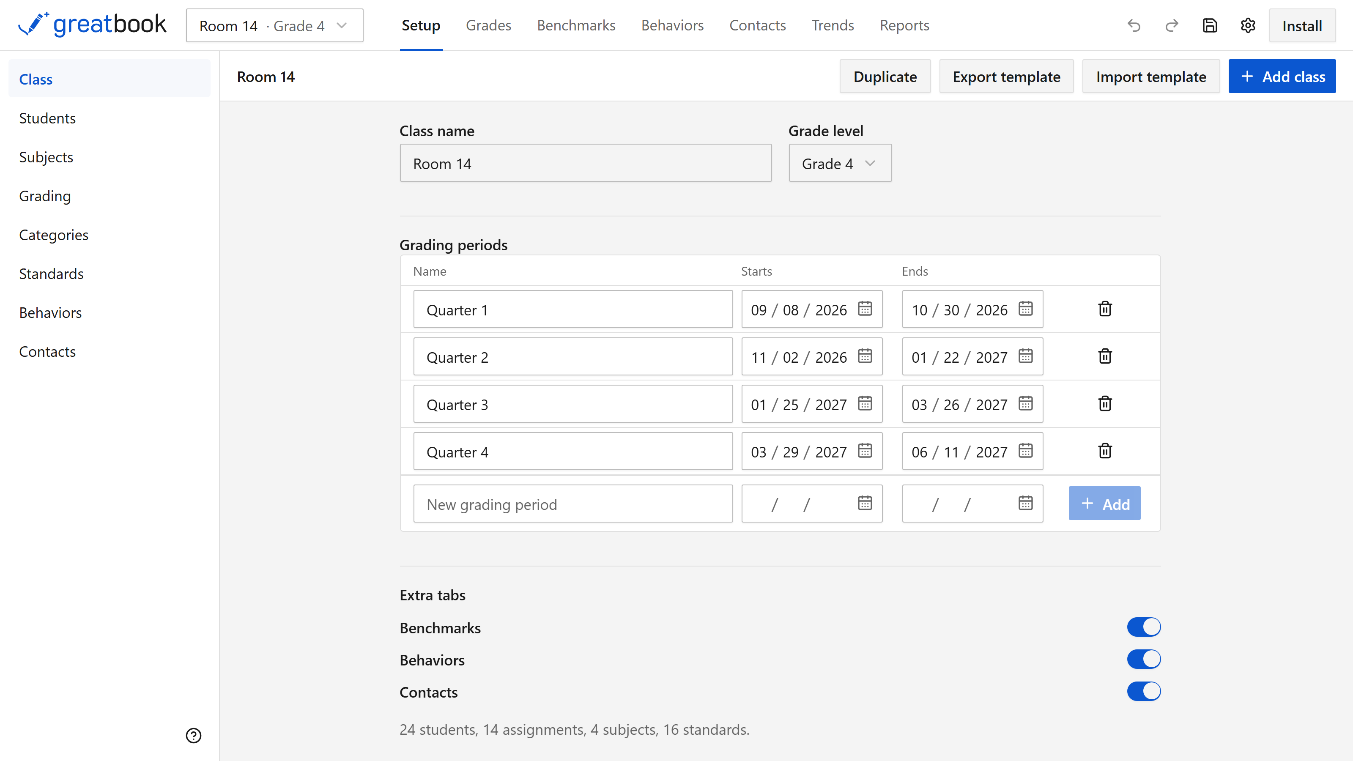1353x761 pixels.
Task: Toggle the Benchmarks extra tab switch
Action: tap(1144, 627)
